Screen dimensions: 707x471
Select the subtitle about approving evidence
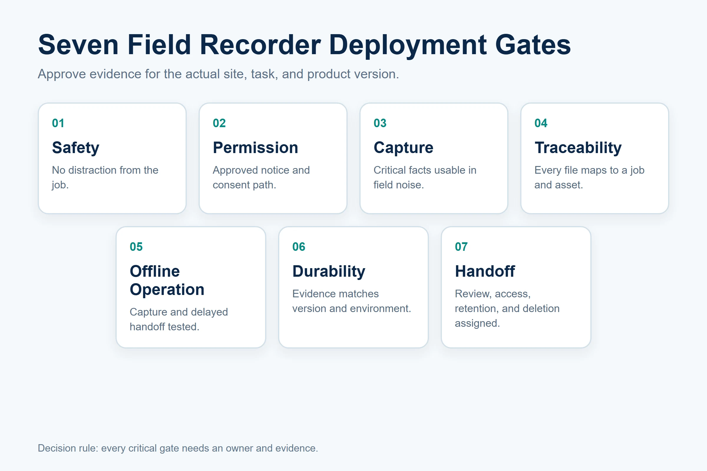(x=218, y=74)
